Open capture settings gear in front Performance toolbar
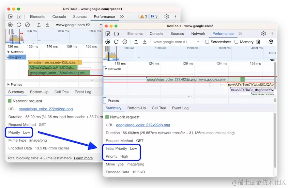Image resolution: width=288 pixels, height=188 pixels. tap(271, 42)
